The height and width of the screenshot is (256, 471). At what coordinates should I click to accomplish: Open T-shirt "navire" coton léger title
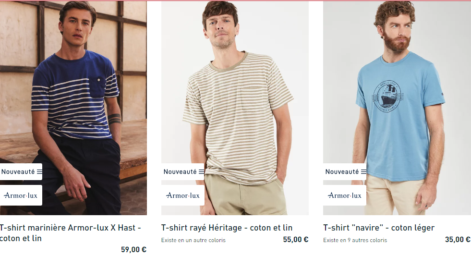(x=379, y=228)
